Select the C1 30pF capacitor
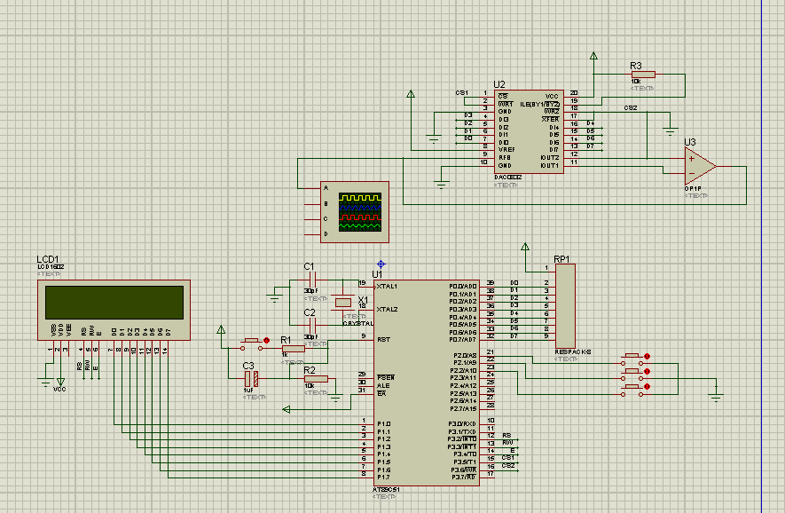 312,280
